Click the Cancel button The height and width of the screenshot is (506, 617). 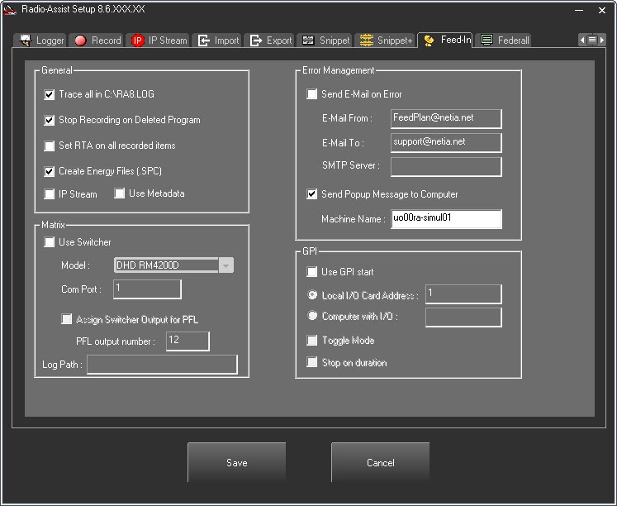tap(380, 463)
